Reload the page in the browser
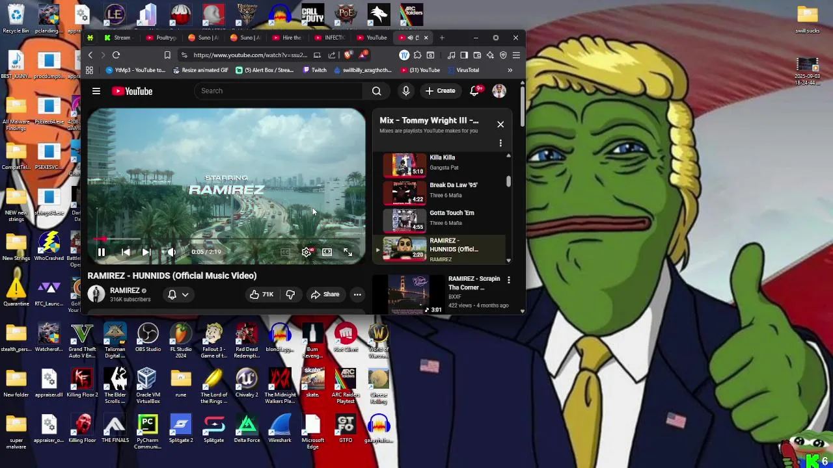Image resolution: width=833 pixels, height=468 pixels. pyautogui.click(x=116, y=55)
